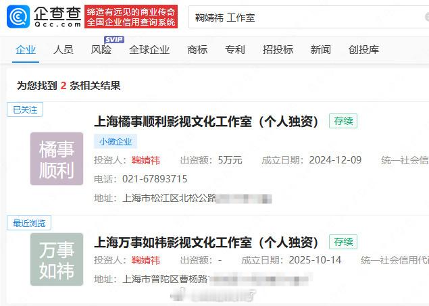The image size is (429, 306).
Task: Click the 橘事顺利 company logo thumbnail
Action: (x=57, y=159)
